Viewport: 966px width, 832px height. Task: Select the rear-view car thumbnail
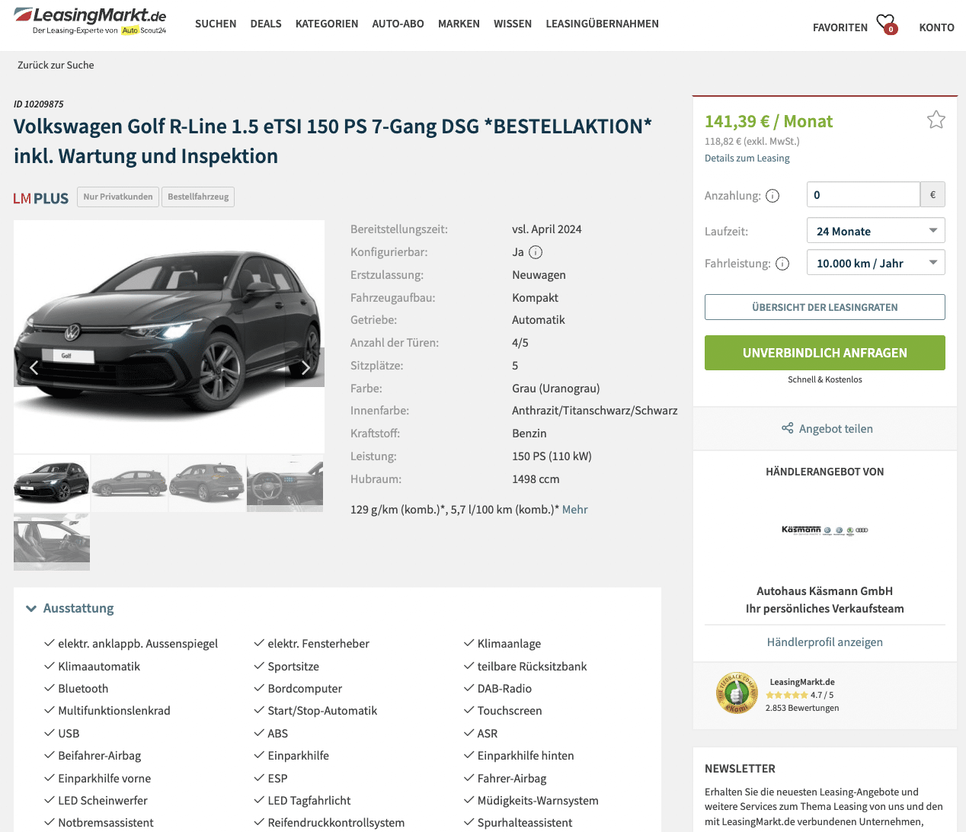click(x=207, y=483)
